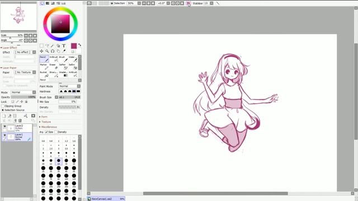358x201 pixels.
Task: Open the layer blending Mode dropdown
Action: pyautogui.click(x=23, y=92)
